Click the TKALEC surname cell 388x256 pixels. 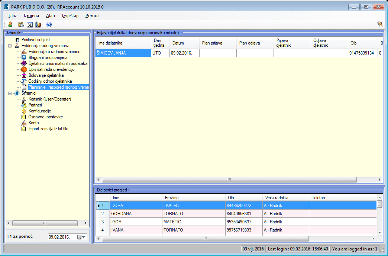194,206
